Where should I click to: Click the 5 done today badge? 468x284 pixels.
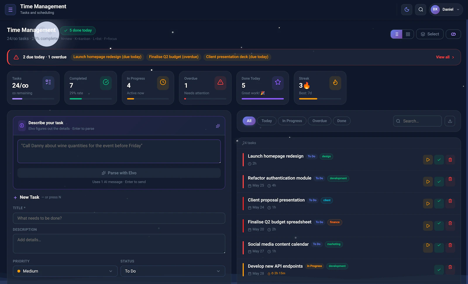pyautogui.click(x=78, y=30)
